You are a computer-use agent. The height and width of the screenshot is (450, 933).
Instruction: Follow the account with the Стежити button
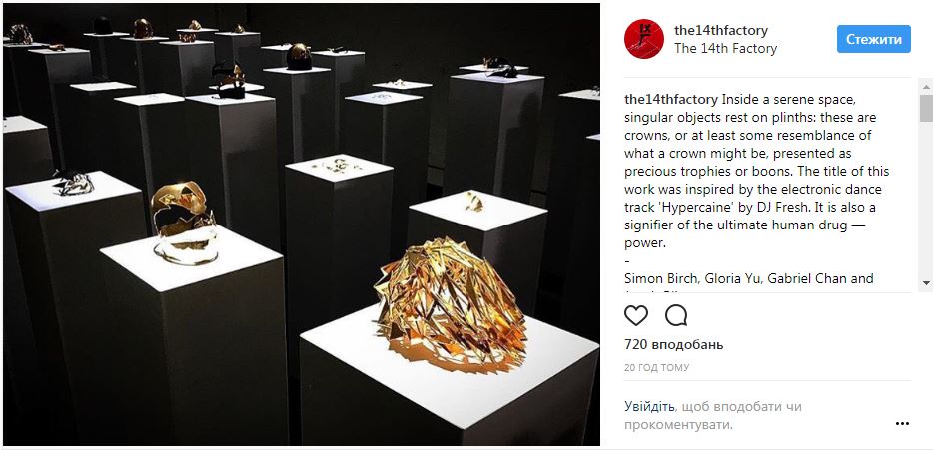click(873, 39)
